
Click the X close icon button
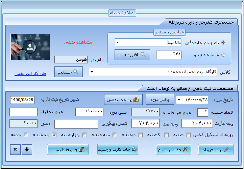(15, 149)
